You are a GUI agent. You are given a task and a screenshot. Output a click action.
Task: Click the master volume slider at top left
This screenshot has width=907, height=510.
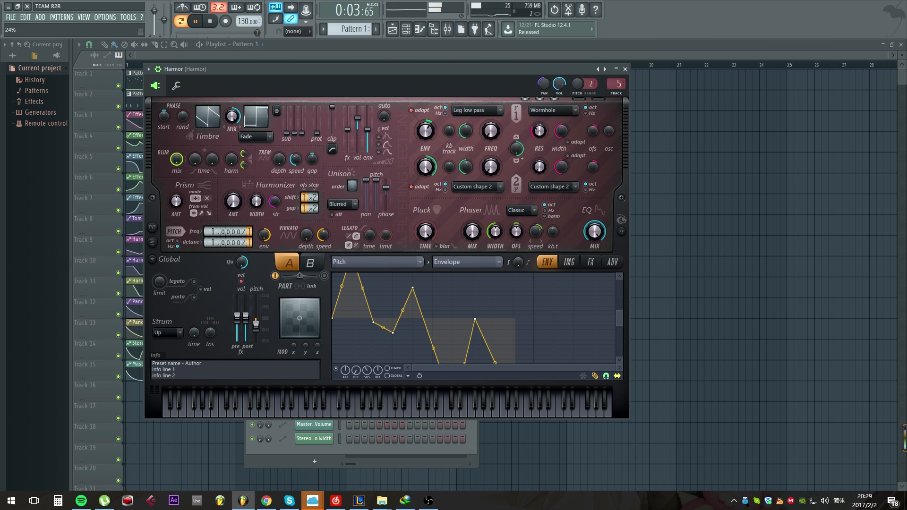tap(154, 10)
